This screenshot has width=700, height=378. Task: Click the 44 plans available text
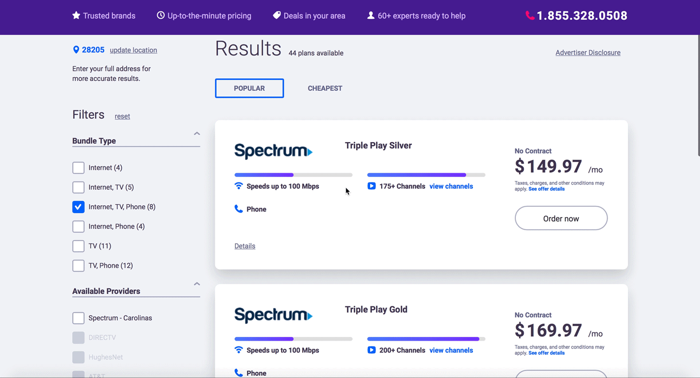(316, 53)
